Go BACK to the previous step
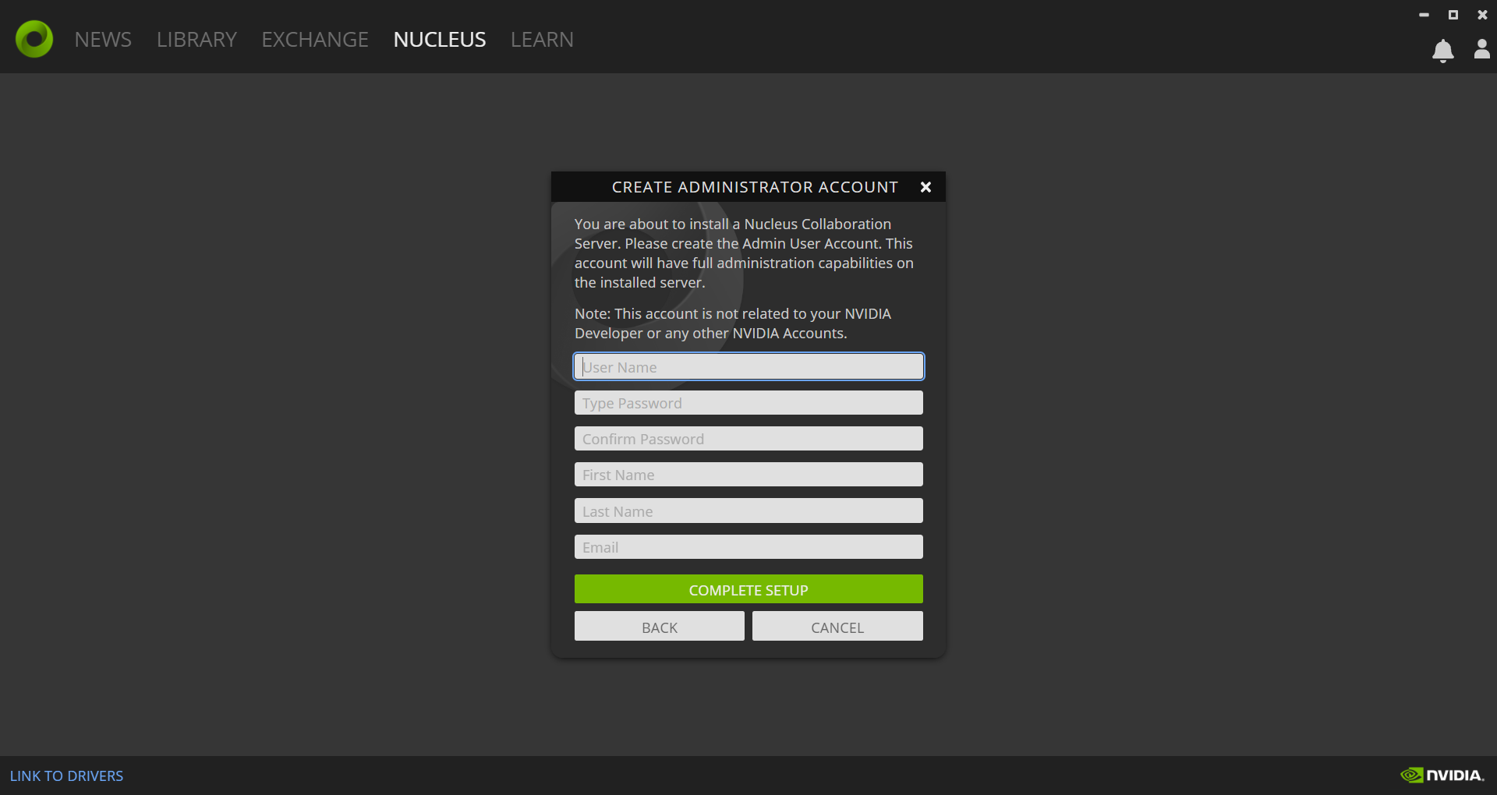 click(660, 627)
